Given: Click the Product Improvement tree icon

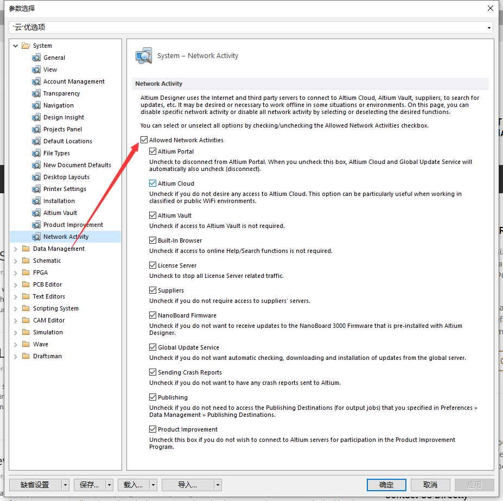Looking at the screenshot, I should (36, 225).
